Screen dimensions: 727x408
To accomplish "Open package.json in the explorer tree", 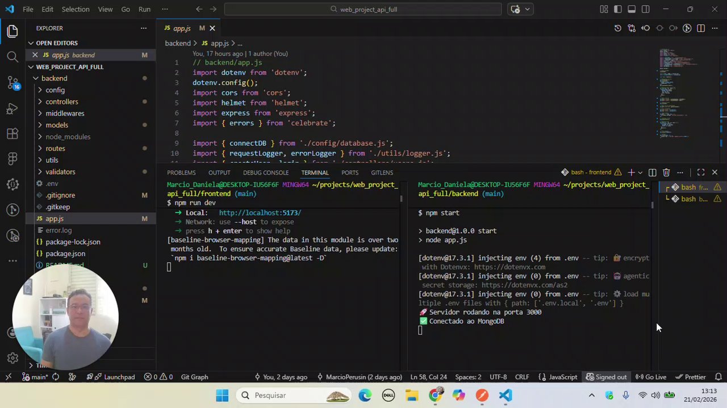I will coord(65,254).
